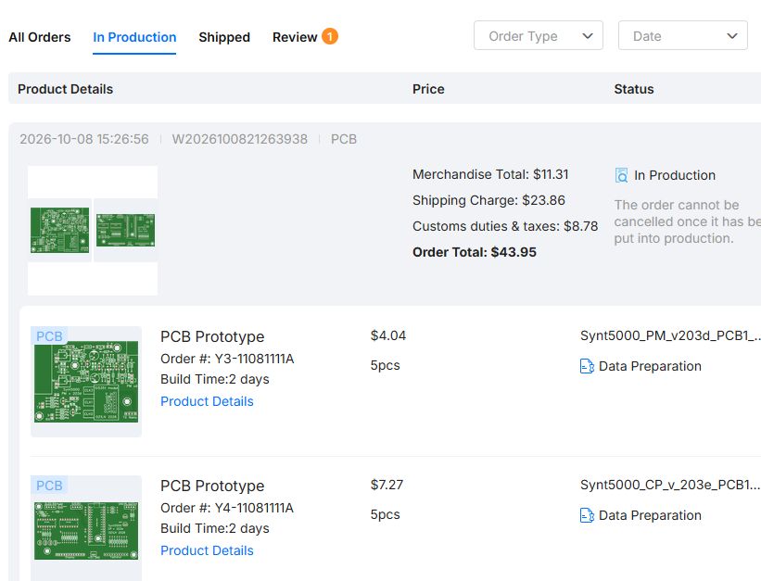Switch to the All Orders tab
This screenshot has height=581, width=761.
coord(40,37)
